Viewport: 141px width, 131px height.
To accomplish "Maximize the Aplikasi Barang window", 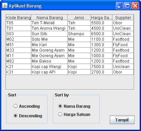I will 127,5.
